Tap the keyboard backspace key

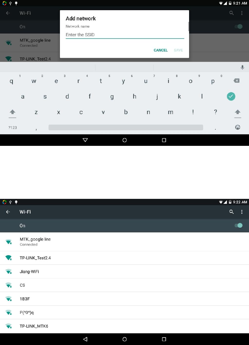click(236, 81)
